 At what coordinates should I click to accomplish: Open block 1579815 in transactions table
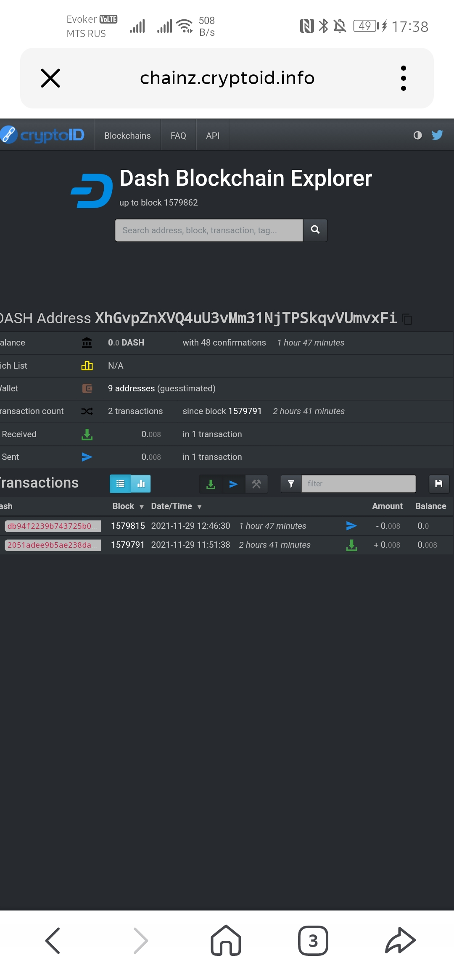[x=128, y=526]
